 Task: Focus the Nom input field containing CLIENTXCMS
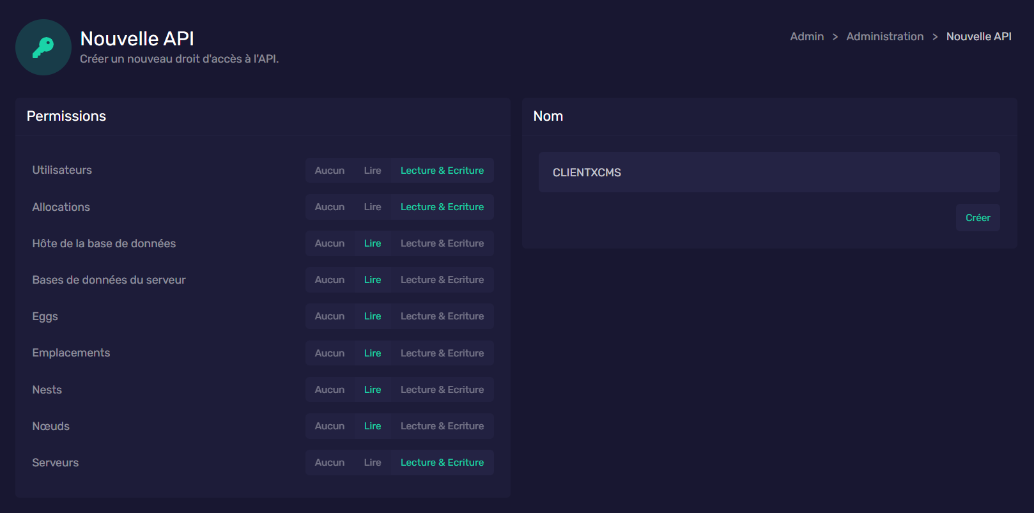(x=769, y=172)
